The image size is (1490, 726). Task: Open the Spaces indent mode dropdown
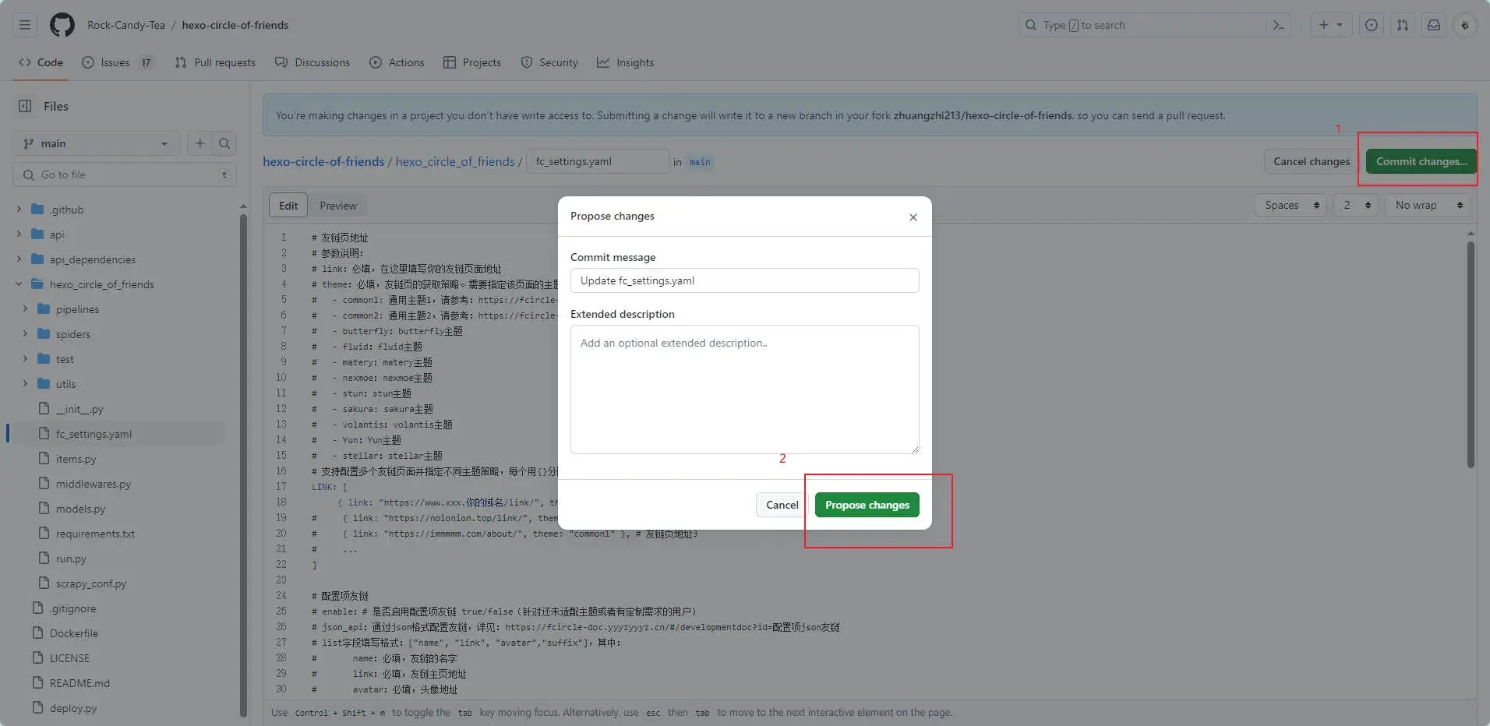[x=1291, y=205]
